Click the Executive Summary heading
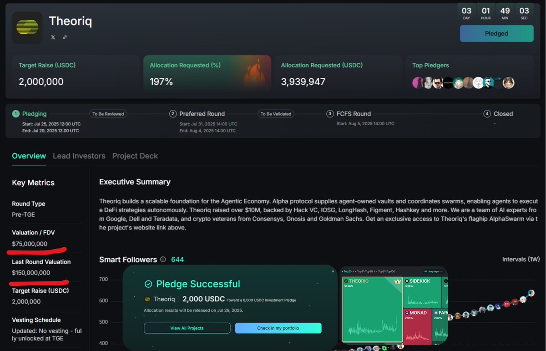The height and width of the screenshot is (351, 546). pos(135,182)
